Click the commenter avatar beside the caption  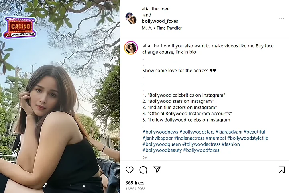pos(131,48)
